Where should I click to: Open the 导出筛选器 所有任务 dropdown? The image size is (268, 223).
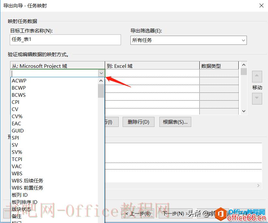189,40
